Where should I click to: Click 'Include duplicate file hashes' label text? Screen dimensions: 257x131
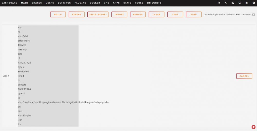[227, 15]
